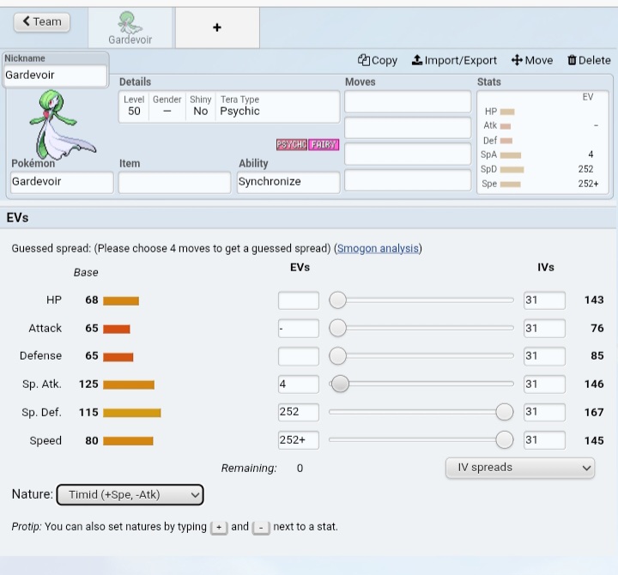Click the Sp. Atk. IV input box
Image resolution: width=618 pixels, height=575 pixels.
544,384
